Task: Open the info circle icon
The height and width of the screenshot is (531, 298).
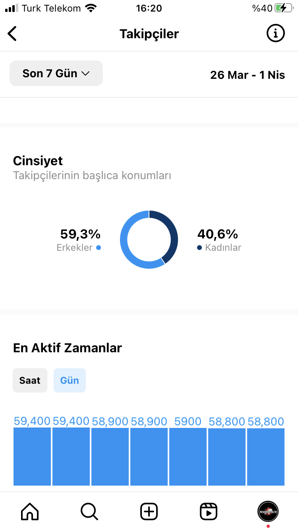Action: (x=275, y=33)
